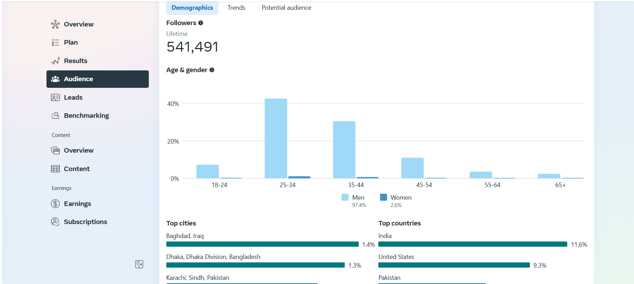The height and width of the screenshot is (284, 634).
Task: Click the info icon beside Followers
Action: point(201,23)
